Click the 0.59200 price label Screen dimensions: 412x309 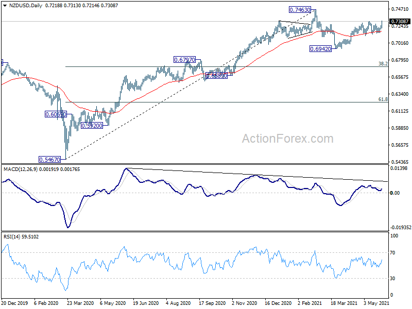(x=92, y=126)
